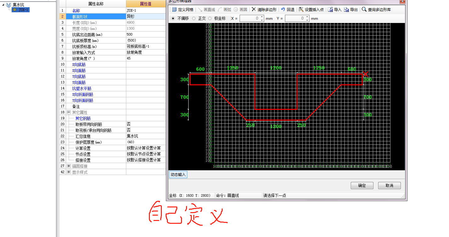The width and height of the screenshot is (449, 237).
Task: Click the 取消 cancel button
Action: click(x=389, y=185)
